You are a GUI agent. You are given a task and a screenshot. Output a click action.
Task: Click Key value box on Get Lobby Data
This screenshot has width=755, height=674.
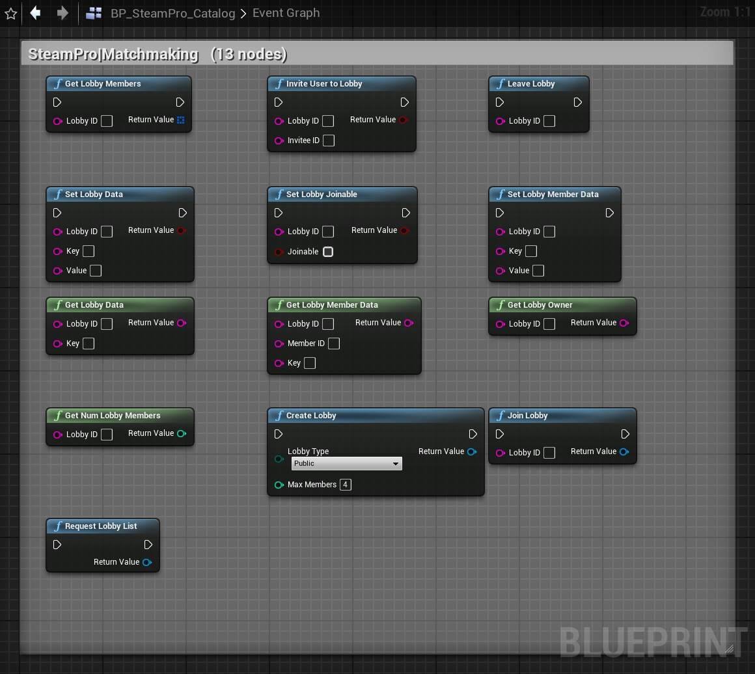click(89, 344)
